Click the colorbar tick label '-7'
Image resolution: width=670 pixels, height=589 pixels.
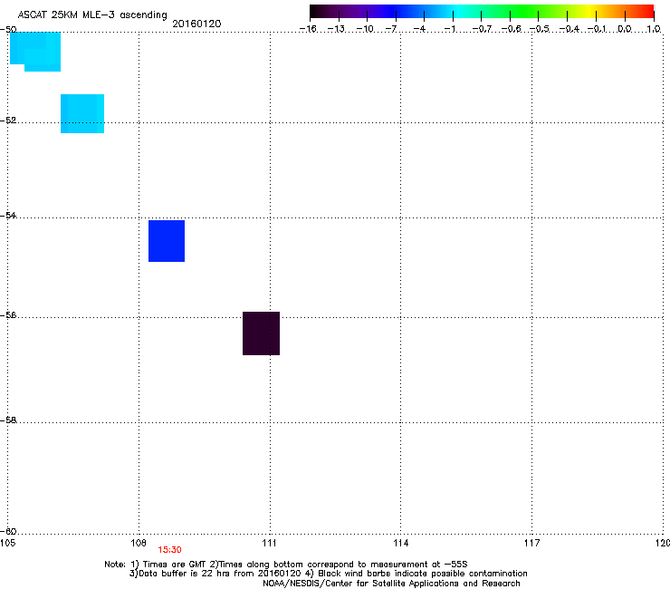(x=391, y=29)
